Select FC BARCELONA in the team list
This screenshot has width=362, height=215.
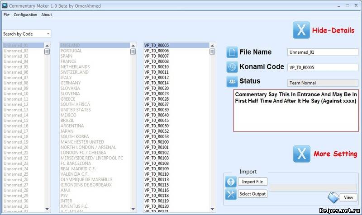(95, 164)
